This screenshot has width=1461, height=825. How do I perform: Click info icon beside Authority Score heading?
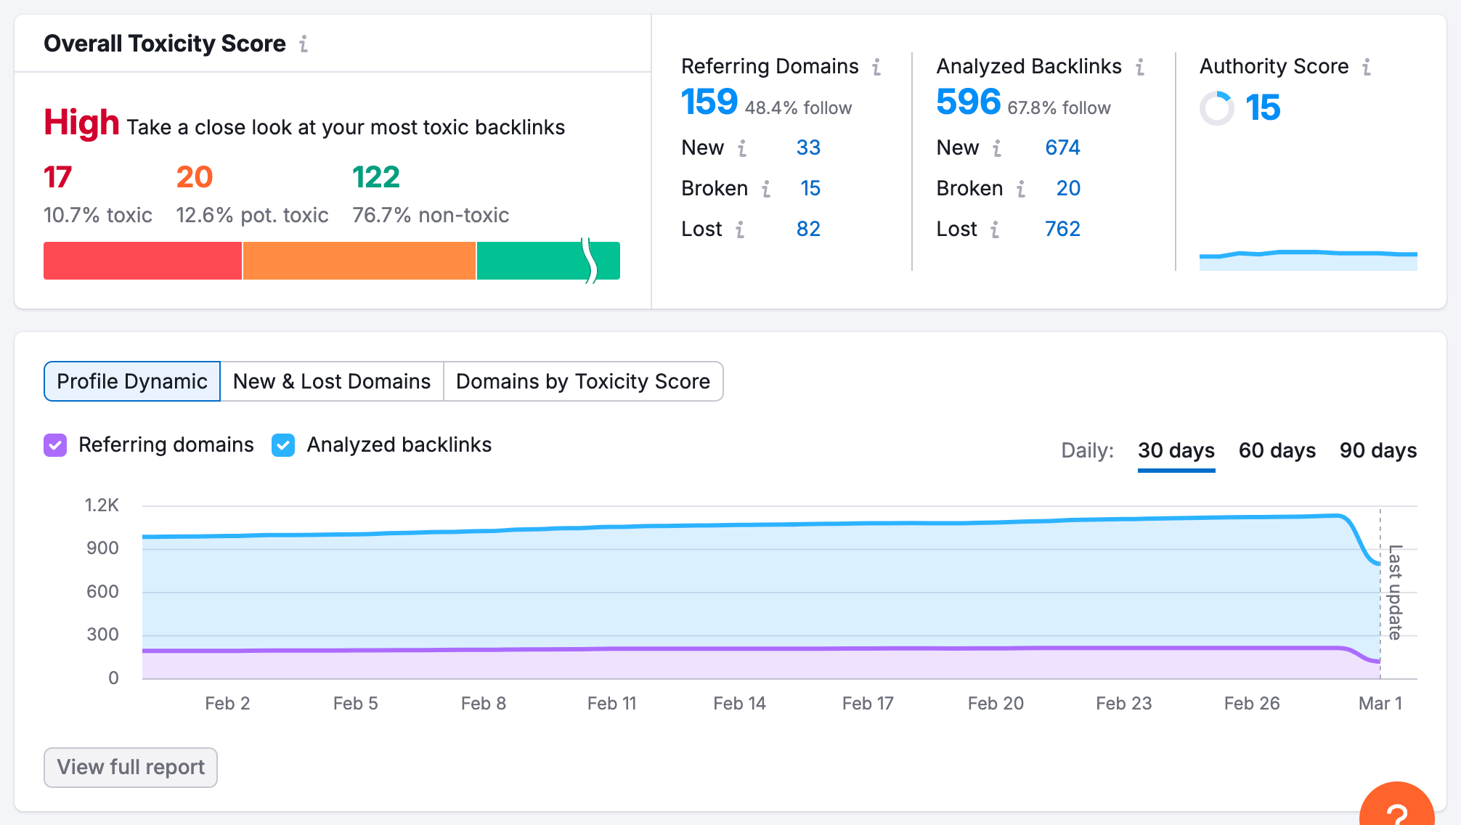[1367, 67]
